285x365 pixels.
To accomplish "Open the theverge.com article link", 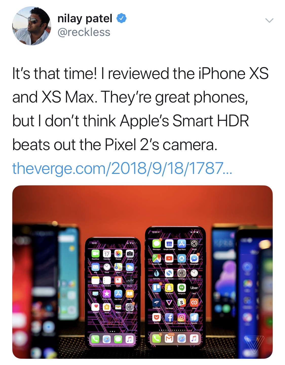I will point(122,168).
